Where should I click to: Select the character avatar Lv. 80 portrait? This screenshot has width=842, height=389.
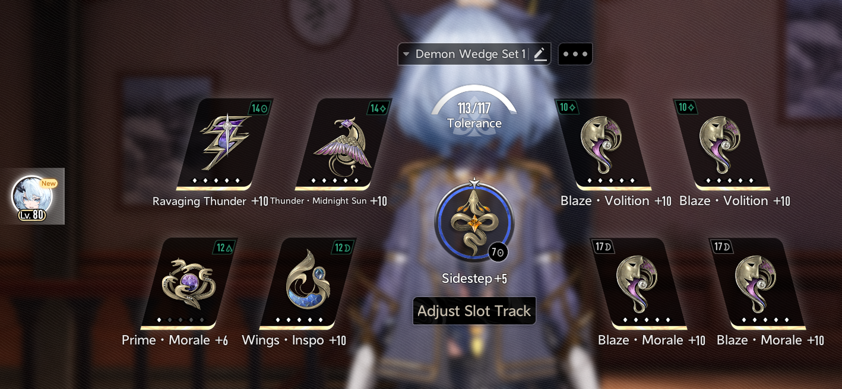click(x=31, y=197)
